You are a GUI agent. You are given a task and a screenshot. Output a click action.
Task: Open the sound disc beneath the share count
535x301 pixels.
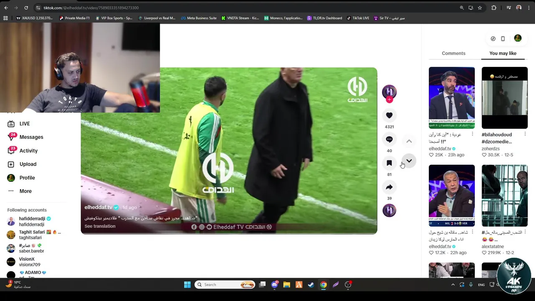(x=389, y=210)
